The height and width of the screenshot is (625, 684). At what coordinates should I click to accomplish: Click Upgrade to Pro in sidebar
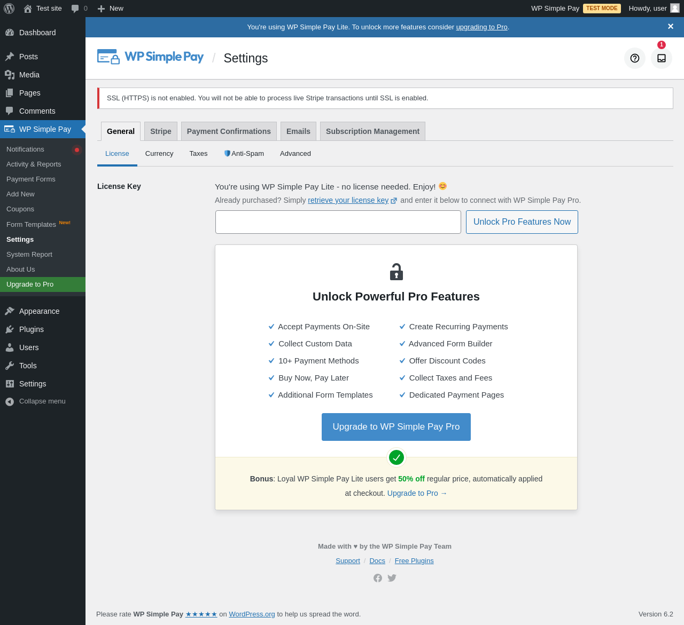pyautogui.click(x=43, y=284)
